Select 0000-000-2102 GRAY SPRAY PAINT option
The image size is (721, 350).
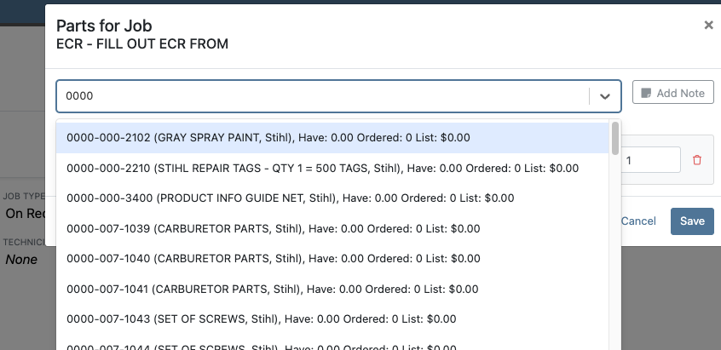[x=332, y=138]
